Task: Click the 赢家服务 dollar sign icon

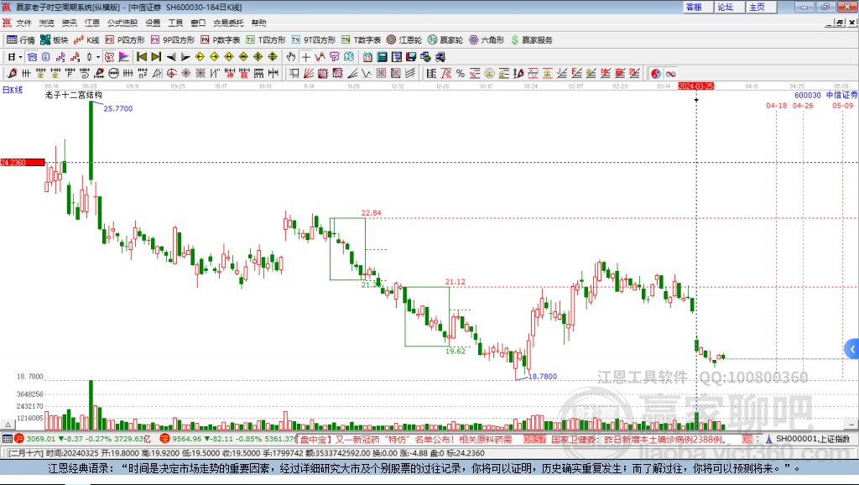Action: coord(515,40)
